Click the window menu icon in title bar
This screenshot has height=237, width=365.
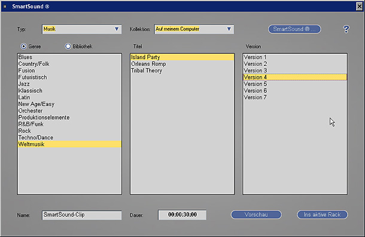[x=5, y=7]
